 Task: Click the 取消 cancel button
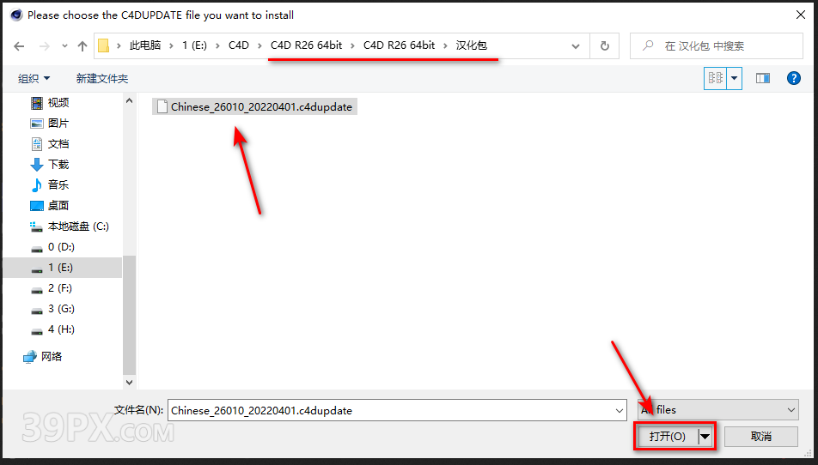(x=760, y=437)
